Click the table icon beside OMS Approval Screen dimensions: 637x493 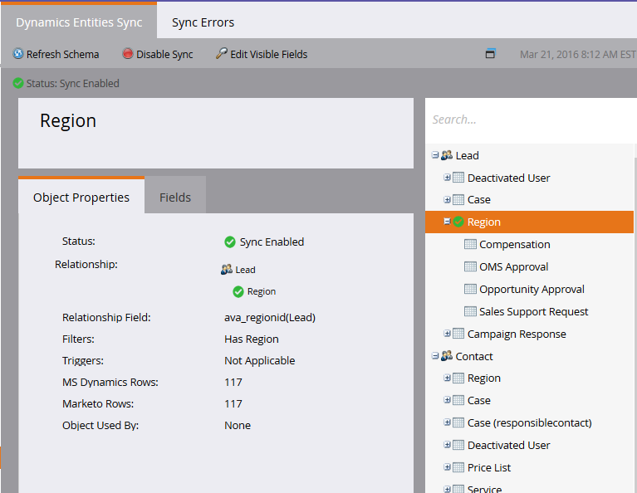(470, 266)
